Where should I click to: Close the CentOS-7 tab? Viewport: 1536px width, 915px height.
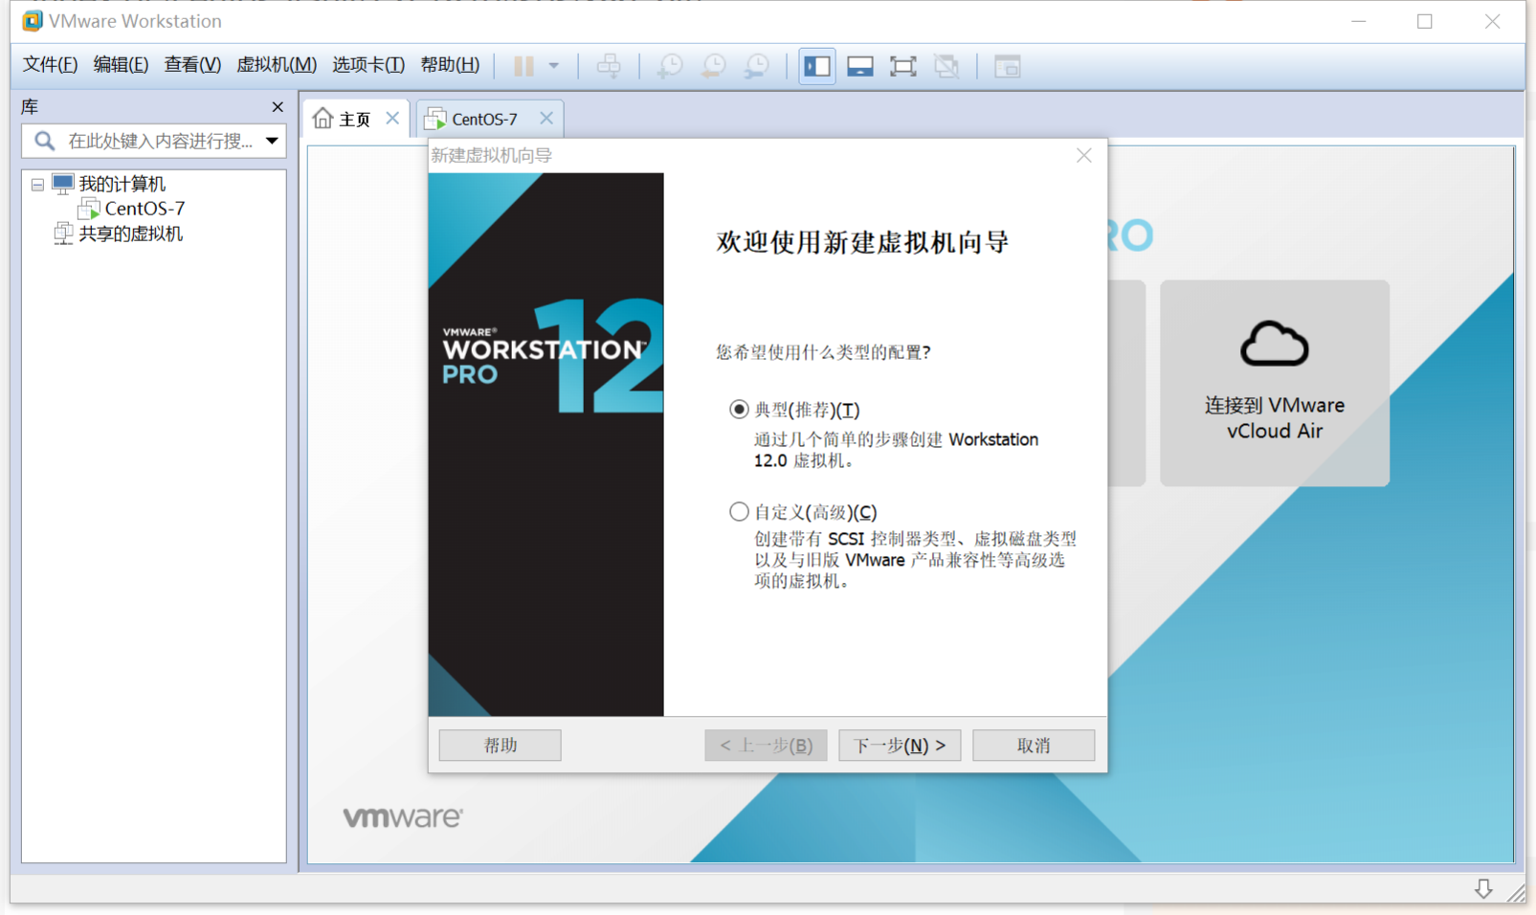(546, 118)
